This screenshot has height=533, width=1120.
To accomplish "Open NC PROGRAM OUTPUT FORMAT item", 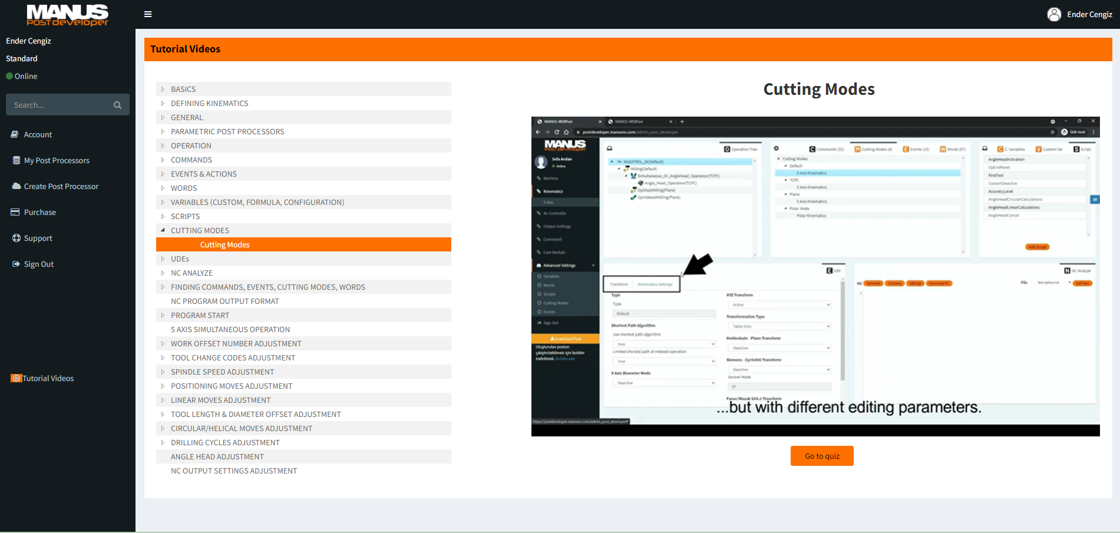I will [224, 302].
